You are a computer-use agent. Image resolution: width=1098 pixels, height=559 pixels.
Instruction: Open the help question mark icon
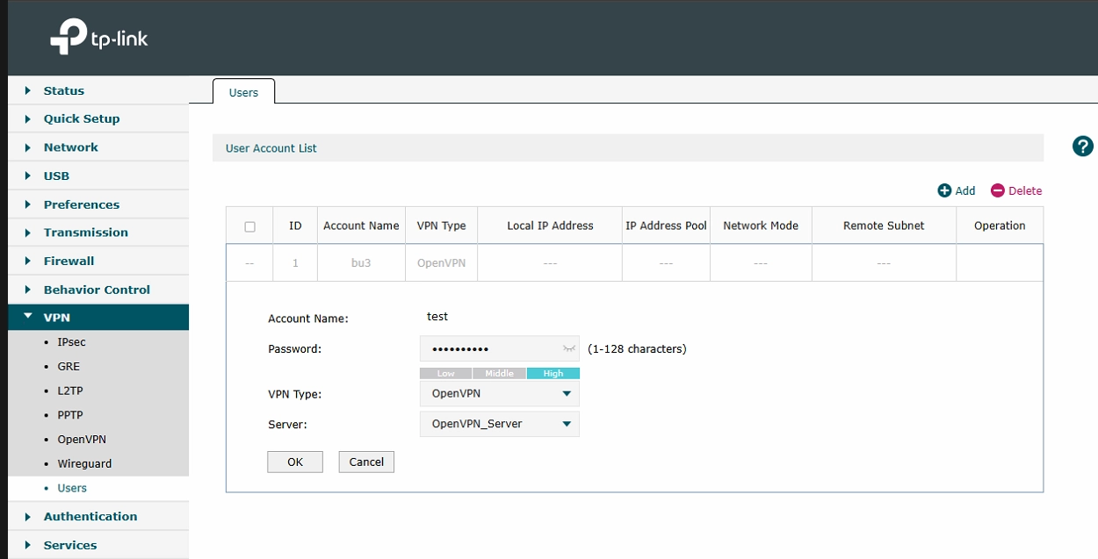[1083, 147]
